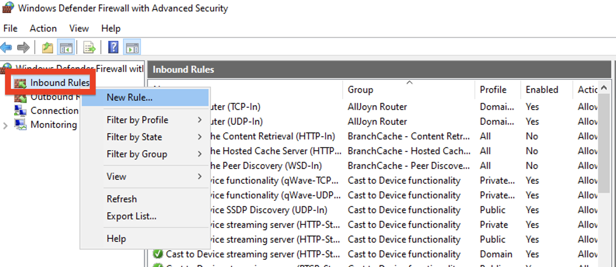Image resolution: width=616 pixels, height=267 pixels.
Task: Click 'Yes' enabled cell in qWave-TCP row
Action: [x=532, y=180]
